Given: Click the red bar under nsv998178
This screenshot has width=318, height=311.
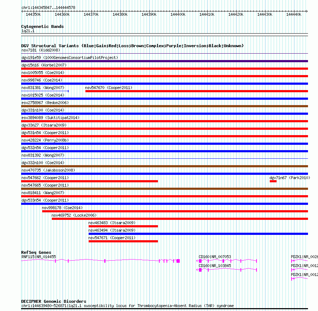Looking at the screenshot, I should pos(175,211).
